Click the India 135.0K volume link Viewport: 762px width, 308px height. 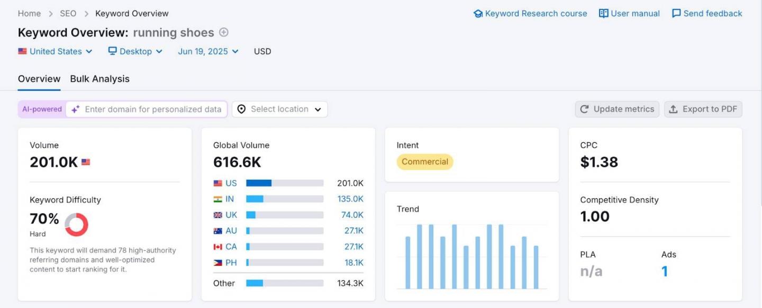coord(350,199)
